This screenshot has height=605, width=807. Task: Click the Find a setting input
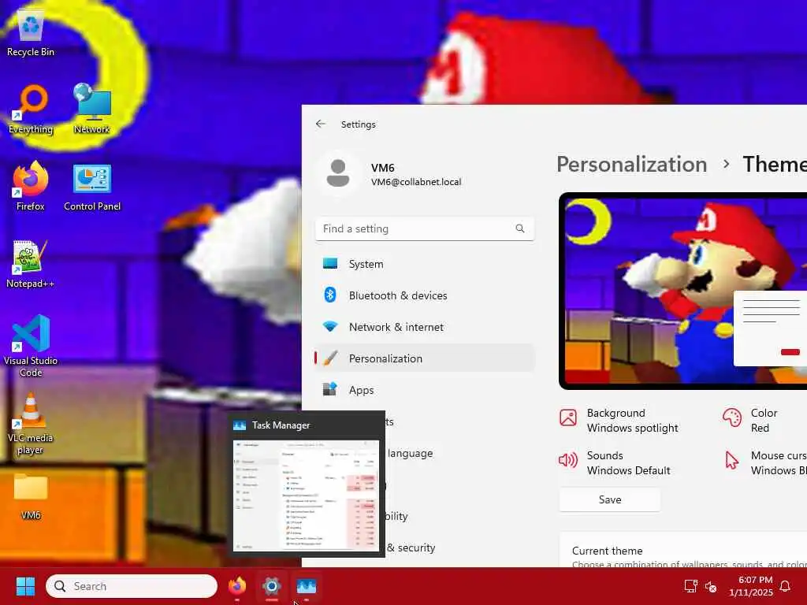point(425,228)
